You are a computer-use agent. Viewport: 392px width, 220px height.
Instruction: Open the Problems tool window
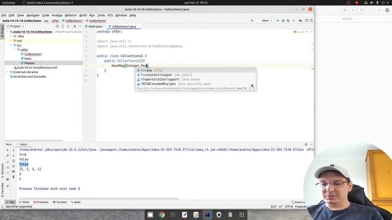pos(41,202)
